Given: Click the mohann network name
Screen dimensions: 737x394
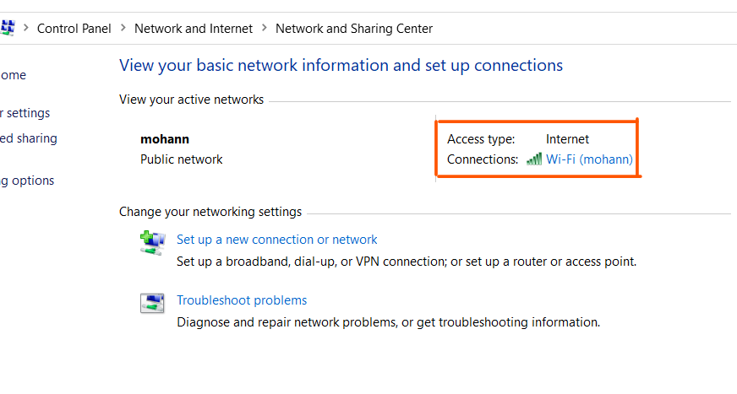Looking at the screenshot, I should [165, 138].
